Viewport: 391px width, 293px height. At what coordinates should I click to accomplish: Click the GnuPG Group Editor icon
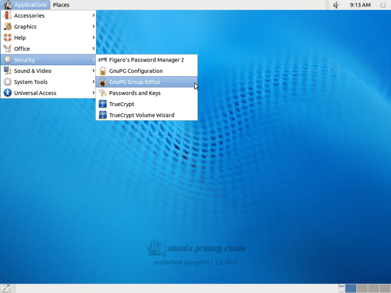pyautogui.click(x=103, y=82)
